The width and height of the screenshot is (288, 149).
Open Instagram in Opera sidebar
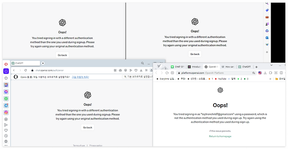point(6,112)
